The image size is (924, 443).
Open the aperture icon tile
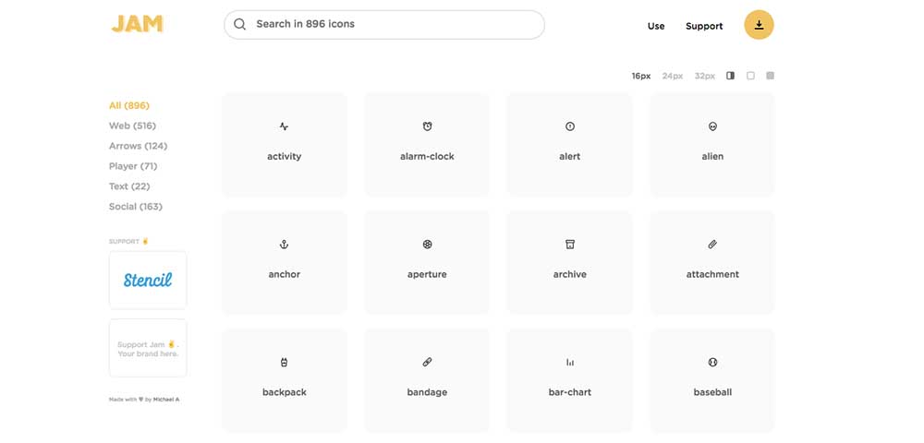coord(427,261)
